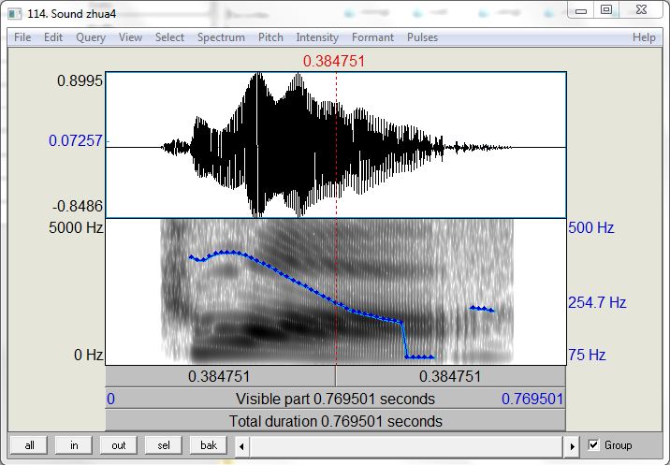Toggle the Group checkbox

click(593, 445)
